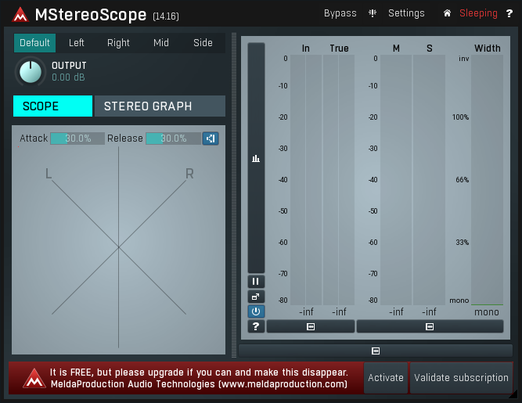The image size is (522, 403).
Task: Click the Attack slider
Action: 77,139
